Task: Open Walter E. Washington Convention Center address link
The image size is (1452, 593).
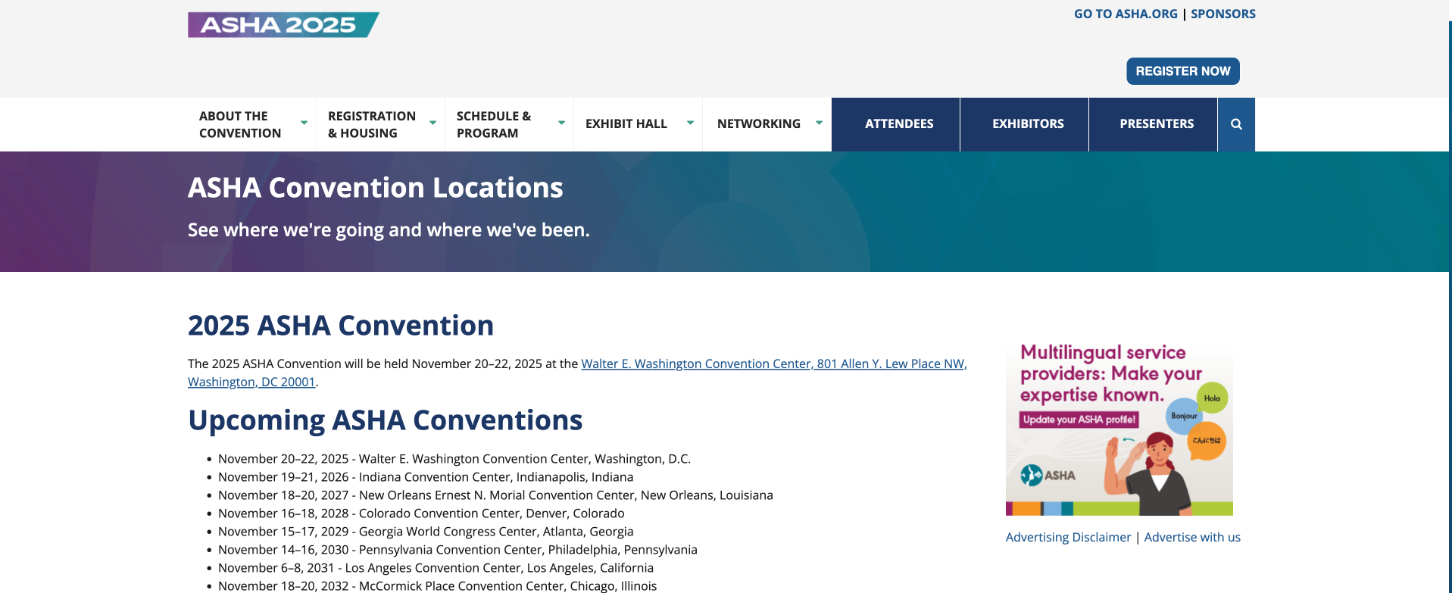Action: 773,364
